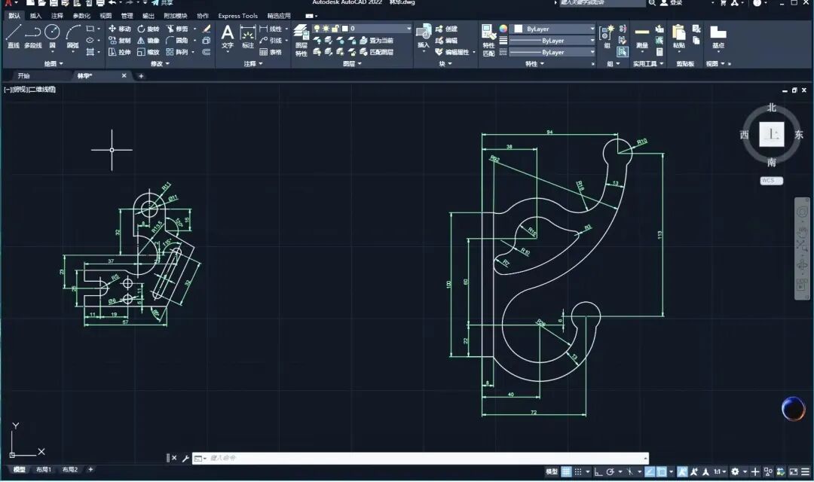This screenshot has width=814, height=482.
Task: Open the object color ByLayer swatch dropdown
Action: (554, 29)
